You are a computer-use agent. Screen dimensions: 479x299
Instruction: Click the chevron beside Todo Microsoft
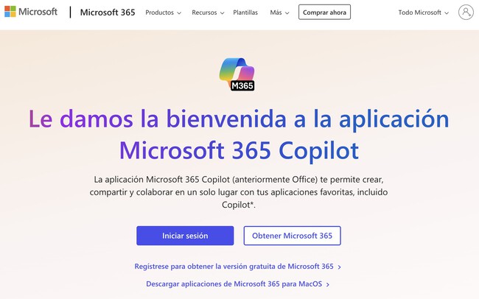[x=447, y=13]
